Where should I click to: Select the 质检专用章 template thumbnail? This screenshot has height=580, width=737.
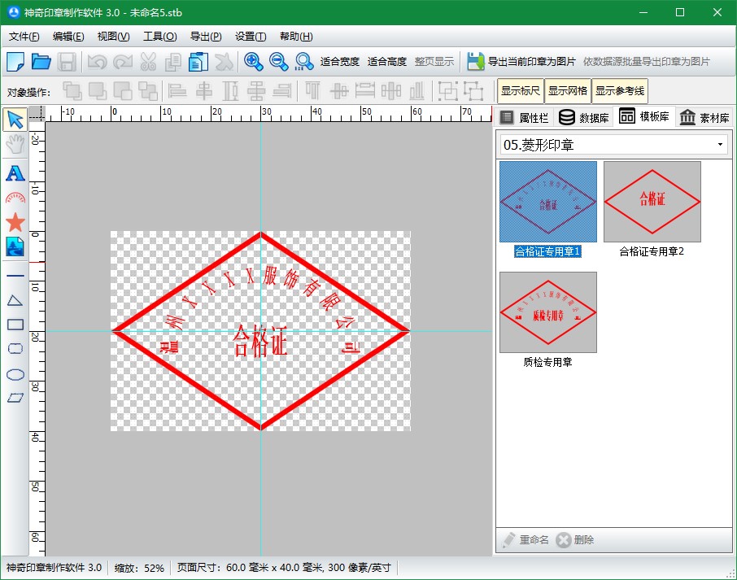point(547,312)
